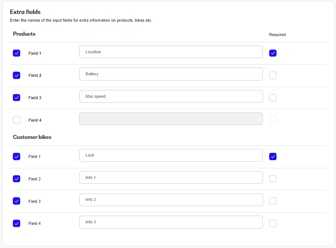This screenshot has height=248, width=336.
Task: Click the Location input field
Action: (x=171, y=52)
